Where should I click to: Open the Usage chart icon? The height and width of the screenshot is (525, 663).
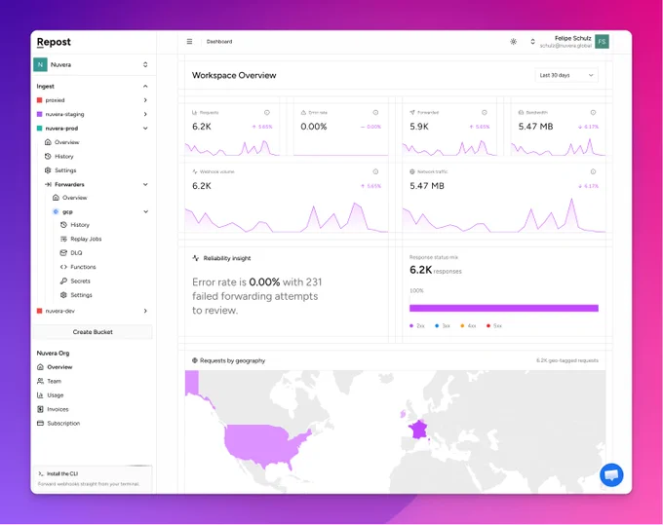pyautogui.click(x=40, y=394)
